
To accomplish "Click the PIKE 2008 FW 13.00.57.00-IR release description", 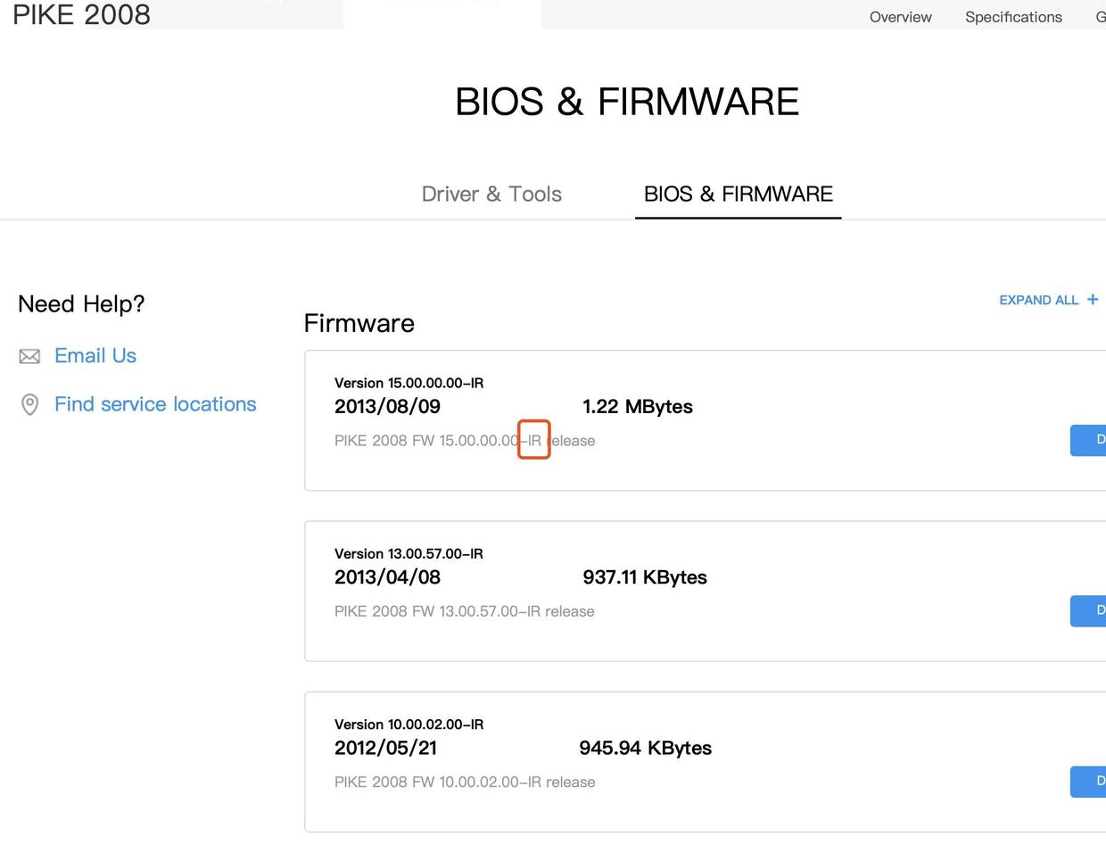I will tap(464, 611).
